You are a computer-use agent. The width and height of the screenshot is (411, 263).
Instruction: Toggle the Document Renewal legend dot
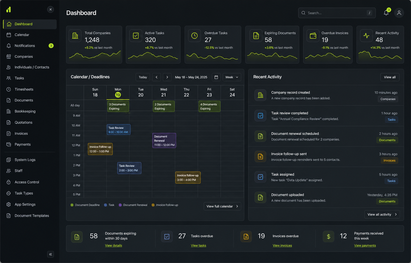click(120, 205)
